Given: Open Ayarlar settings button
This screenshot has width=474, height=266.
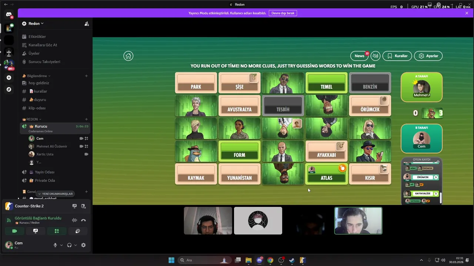Looking at the screenshot, I should pyautogui.click(x=428, y=56).
